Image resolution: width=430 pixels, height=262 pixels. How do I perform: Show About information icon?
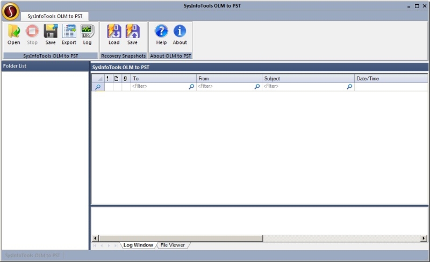(x=180, y=34)
